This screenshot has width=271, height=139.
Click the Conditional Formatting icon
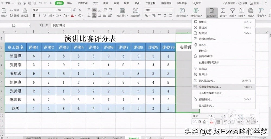(x=182, y=11)
